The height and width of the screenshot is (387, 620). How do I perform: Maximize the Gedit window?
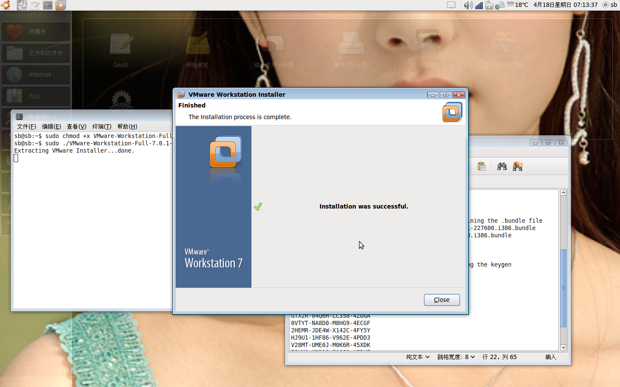coord(548,142)
